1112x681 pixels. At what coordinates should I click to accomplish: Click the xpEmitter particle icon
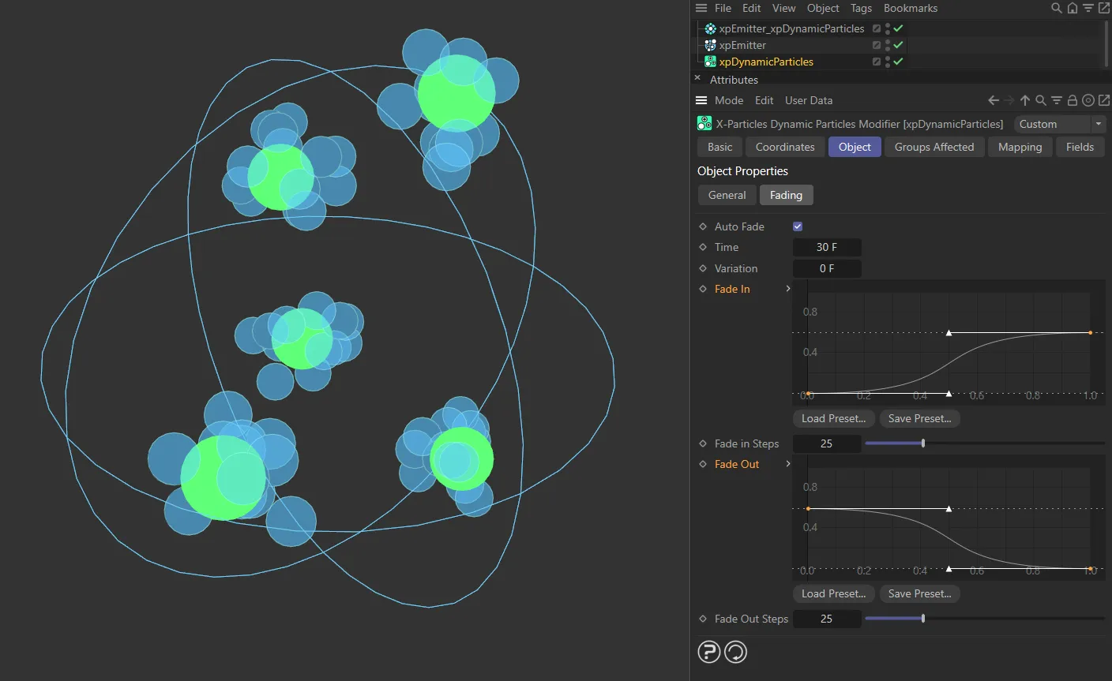click(710, 45)
